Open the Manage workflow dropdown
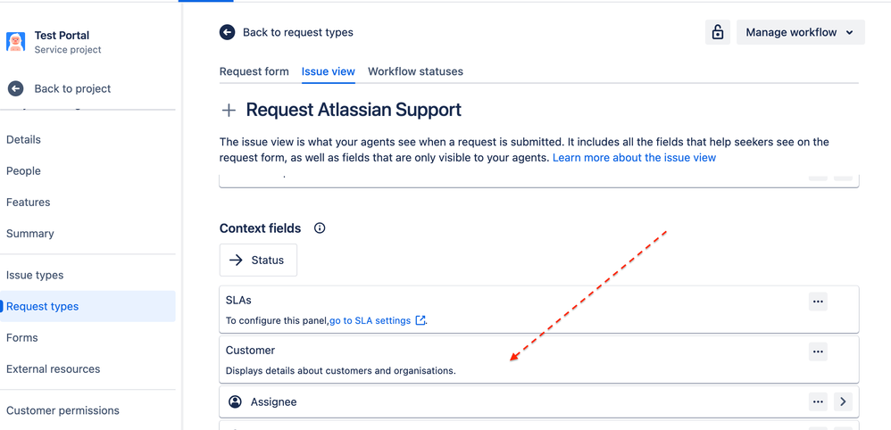This screenshot has height=430, width=891. tap(801, 32)
